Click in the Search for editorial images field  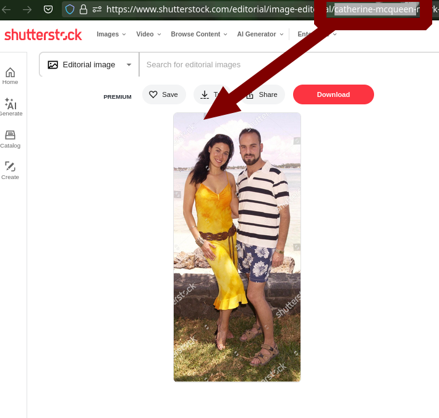pyautogui.click(x=288, y=65)
